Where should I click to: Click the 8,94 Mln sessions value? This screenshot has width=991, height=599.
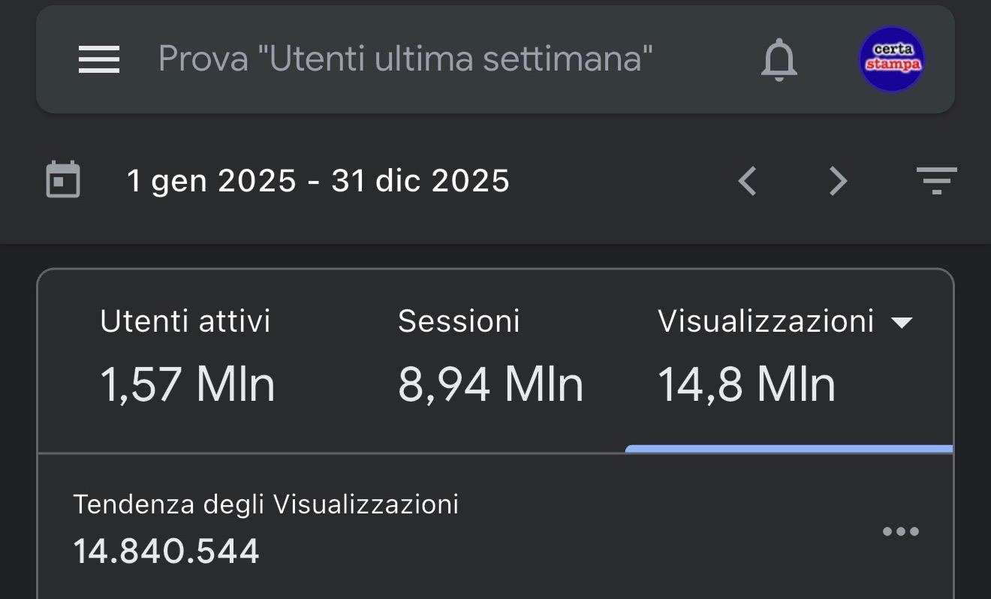click(x=490, y=384)
